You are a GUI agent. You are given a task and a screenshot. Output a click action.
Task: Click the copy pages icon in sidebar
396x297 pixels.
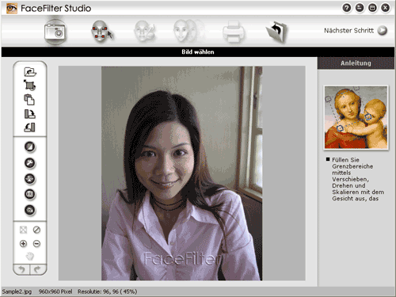pos(29,100)
